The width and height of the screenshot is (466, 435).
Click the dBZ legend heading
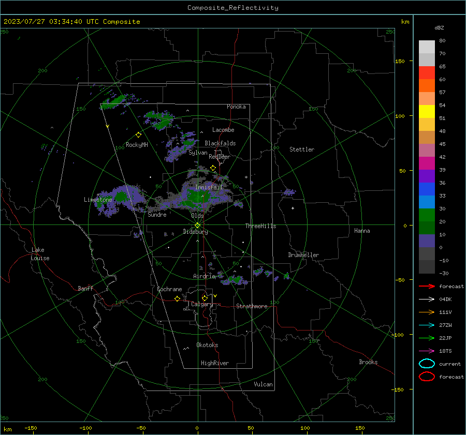click(439, 27)
